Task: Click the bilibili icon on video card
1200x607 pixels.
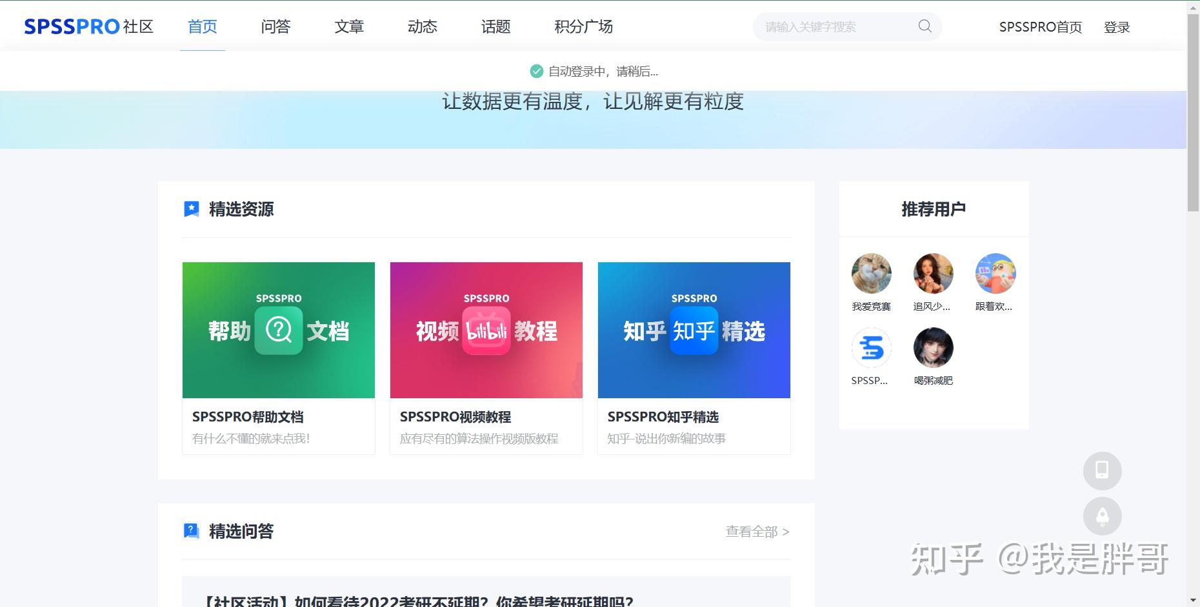Action: tap(486, 331)
